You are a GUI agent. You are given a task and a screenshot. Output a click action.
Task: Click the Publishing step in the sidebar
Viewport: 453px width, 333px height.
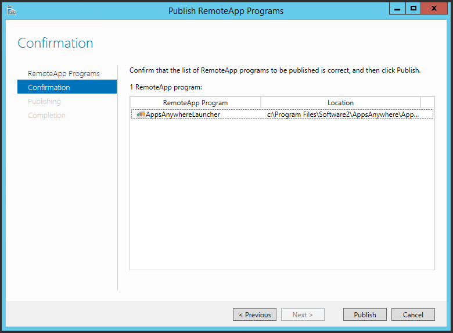pos(44,101)
